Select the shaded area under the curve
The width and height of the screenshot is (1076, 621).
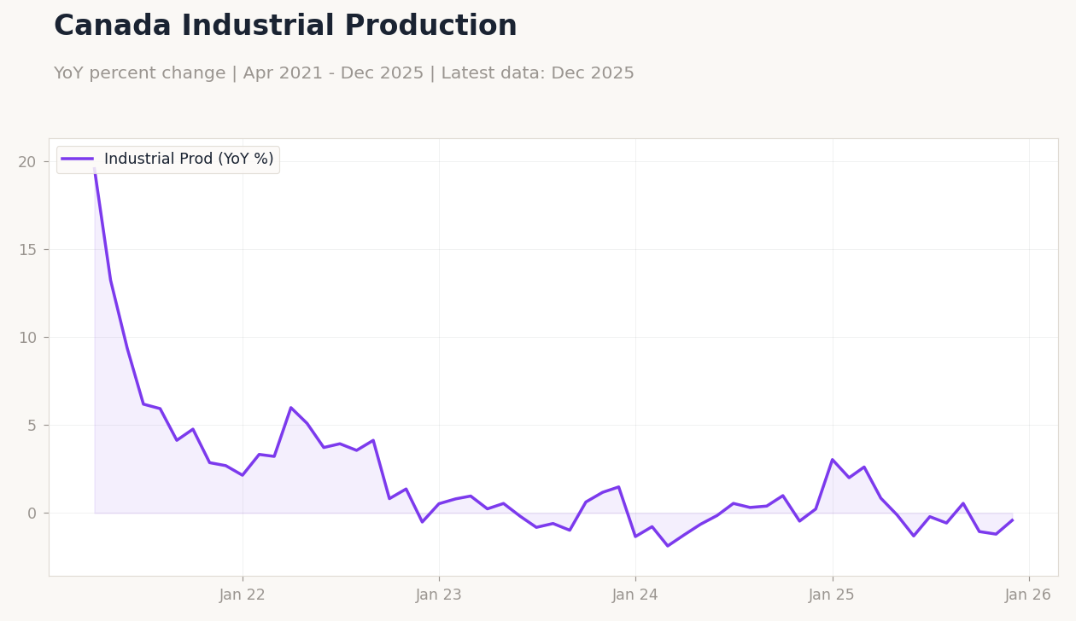pos(213,486)
